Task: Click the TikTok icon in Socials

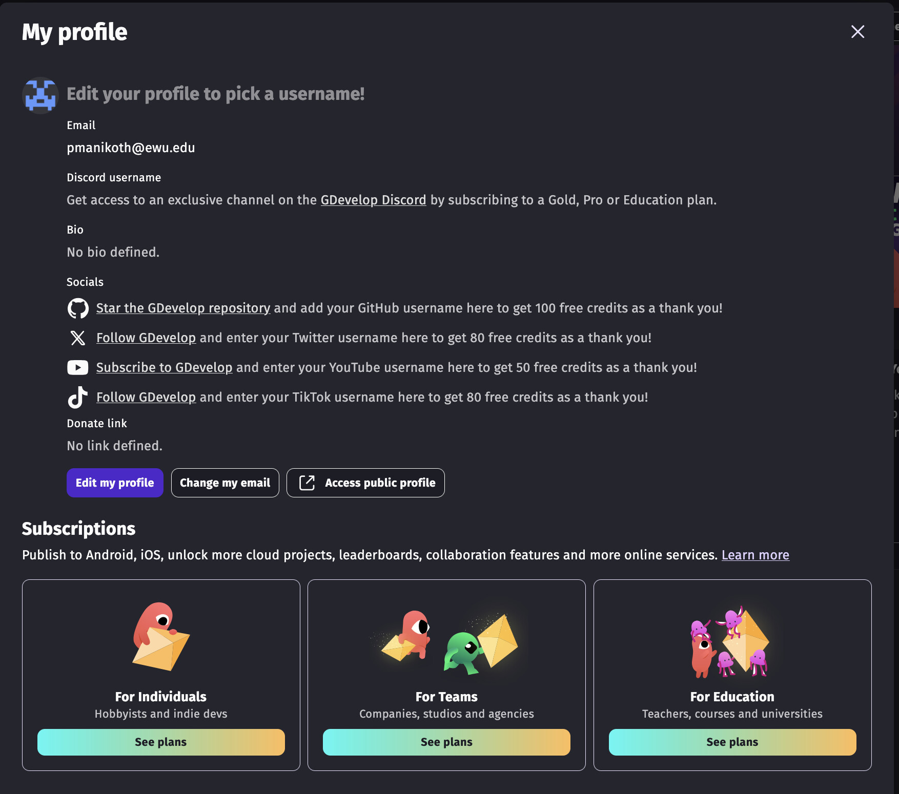Action: coord(78,398)
